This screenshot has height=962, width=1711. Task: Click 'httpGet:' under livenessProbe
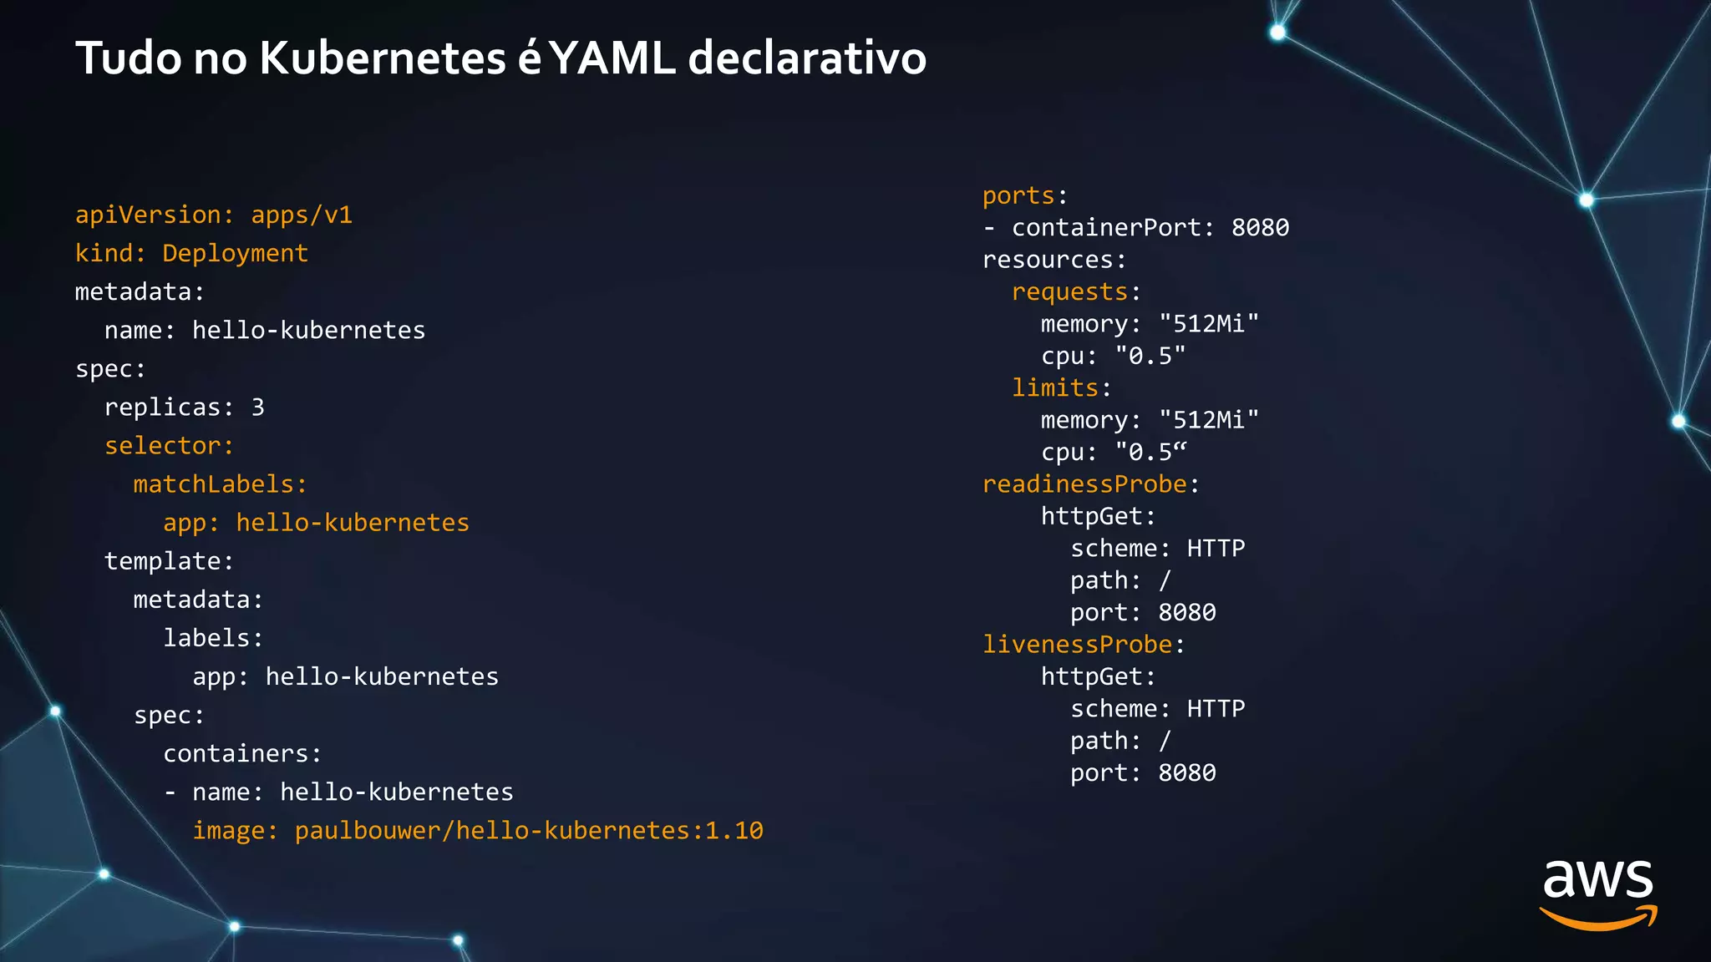click(1099, 676)
